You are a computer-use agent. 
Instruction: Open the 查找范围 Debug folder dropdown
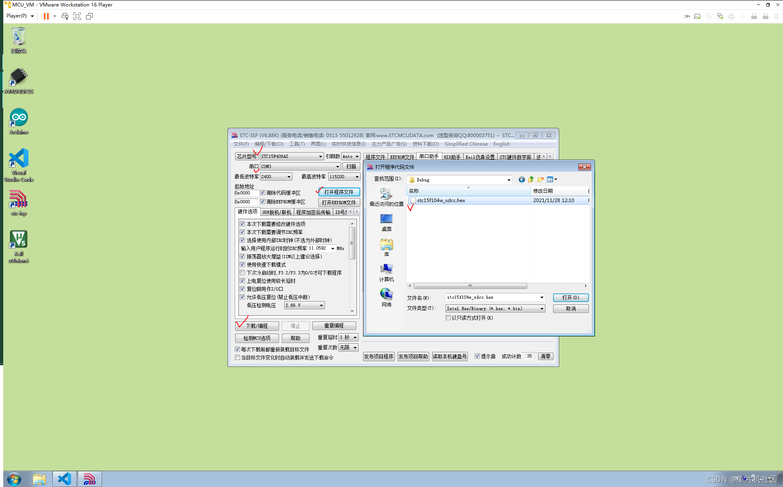coord(508,179)
